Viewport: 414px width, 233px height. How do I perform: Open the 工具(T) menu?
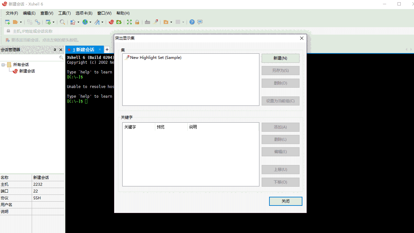tap(64, 13)
